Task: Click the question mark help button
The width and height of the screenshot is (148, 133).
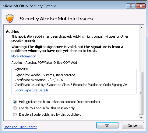Action: [x=131, y=6]
